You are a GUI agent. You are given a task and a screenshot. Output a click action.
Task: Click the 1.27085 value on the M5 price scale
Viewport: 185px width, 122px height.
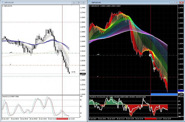(x=83, y=8)
